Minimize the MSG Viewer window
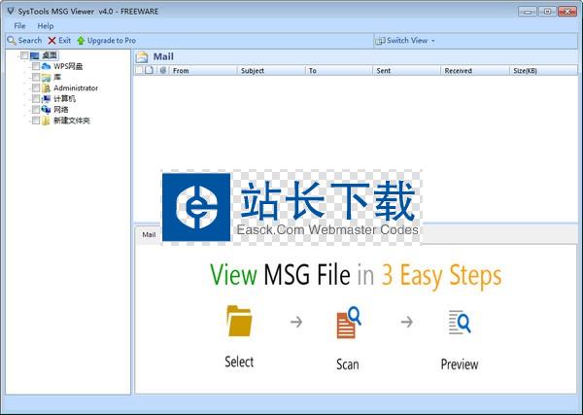Screen dimensions: 583x415 (x=528, y=12)
